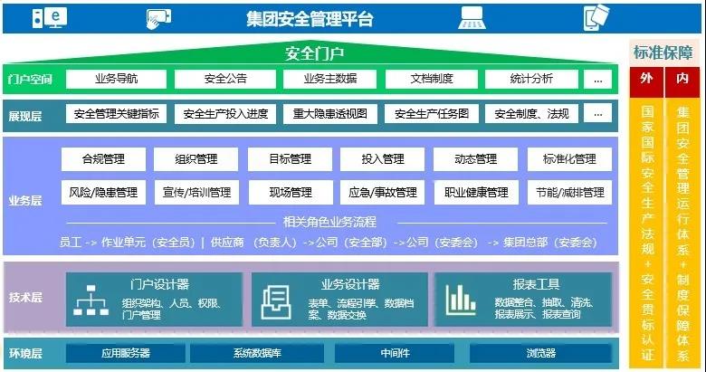The width and height of the screenshot is (706, 372).
Task: Click the ellipsis box in the 展现层 row
Action: tap(598, 113)
